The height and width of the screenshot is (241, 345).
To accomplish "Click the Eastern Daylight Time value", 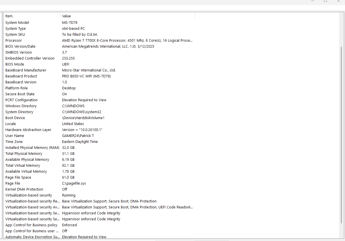I will click(80, 142).
